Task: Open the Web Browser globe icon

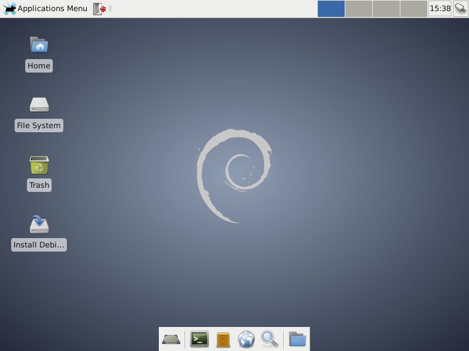Action: (246, 339)
